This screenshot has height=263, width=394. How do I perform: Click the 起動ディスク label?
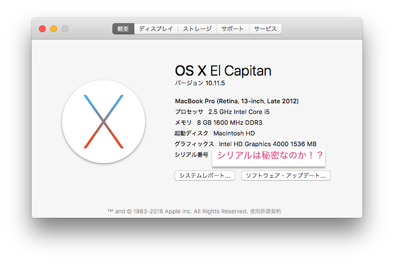(x=191, y=133)
